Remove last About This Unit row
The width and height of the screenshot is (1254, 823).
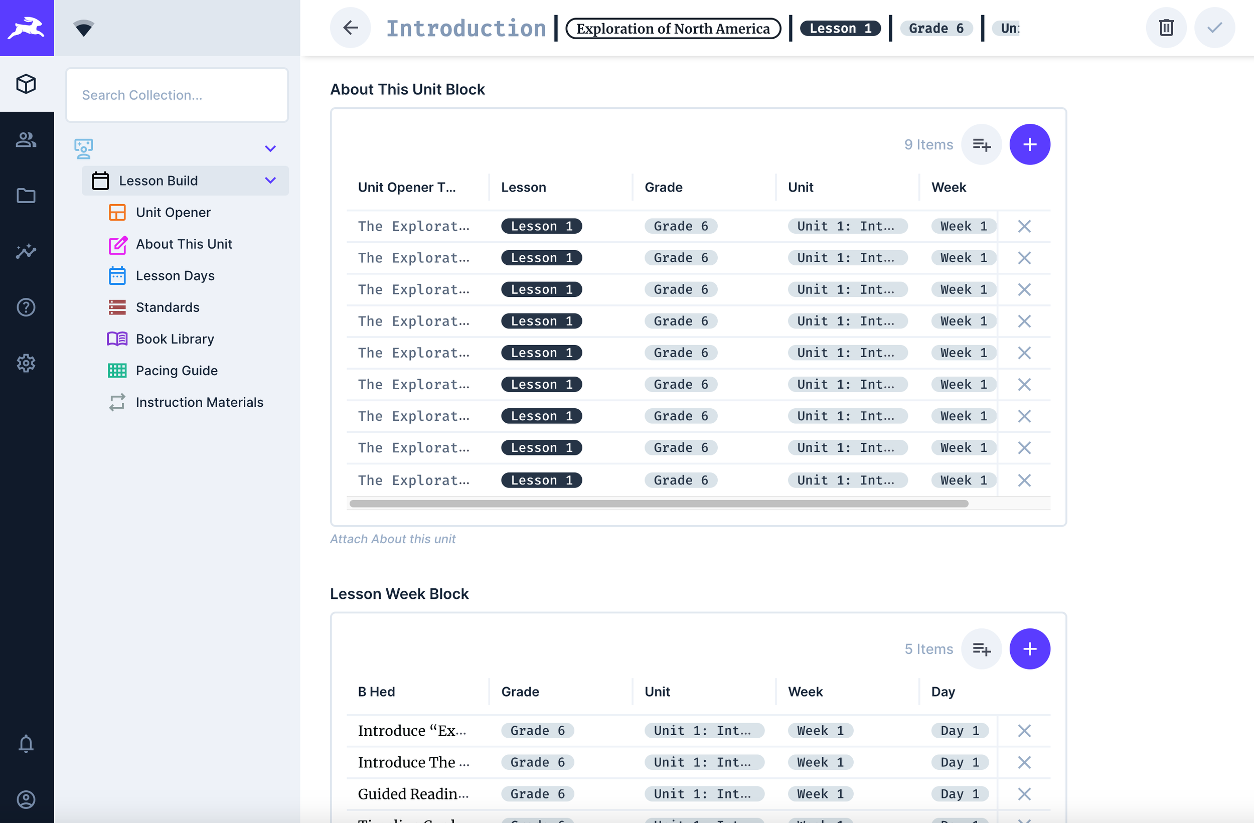1024,480
